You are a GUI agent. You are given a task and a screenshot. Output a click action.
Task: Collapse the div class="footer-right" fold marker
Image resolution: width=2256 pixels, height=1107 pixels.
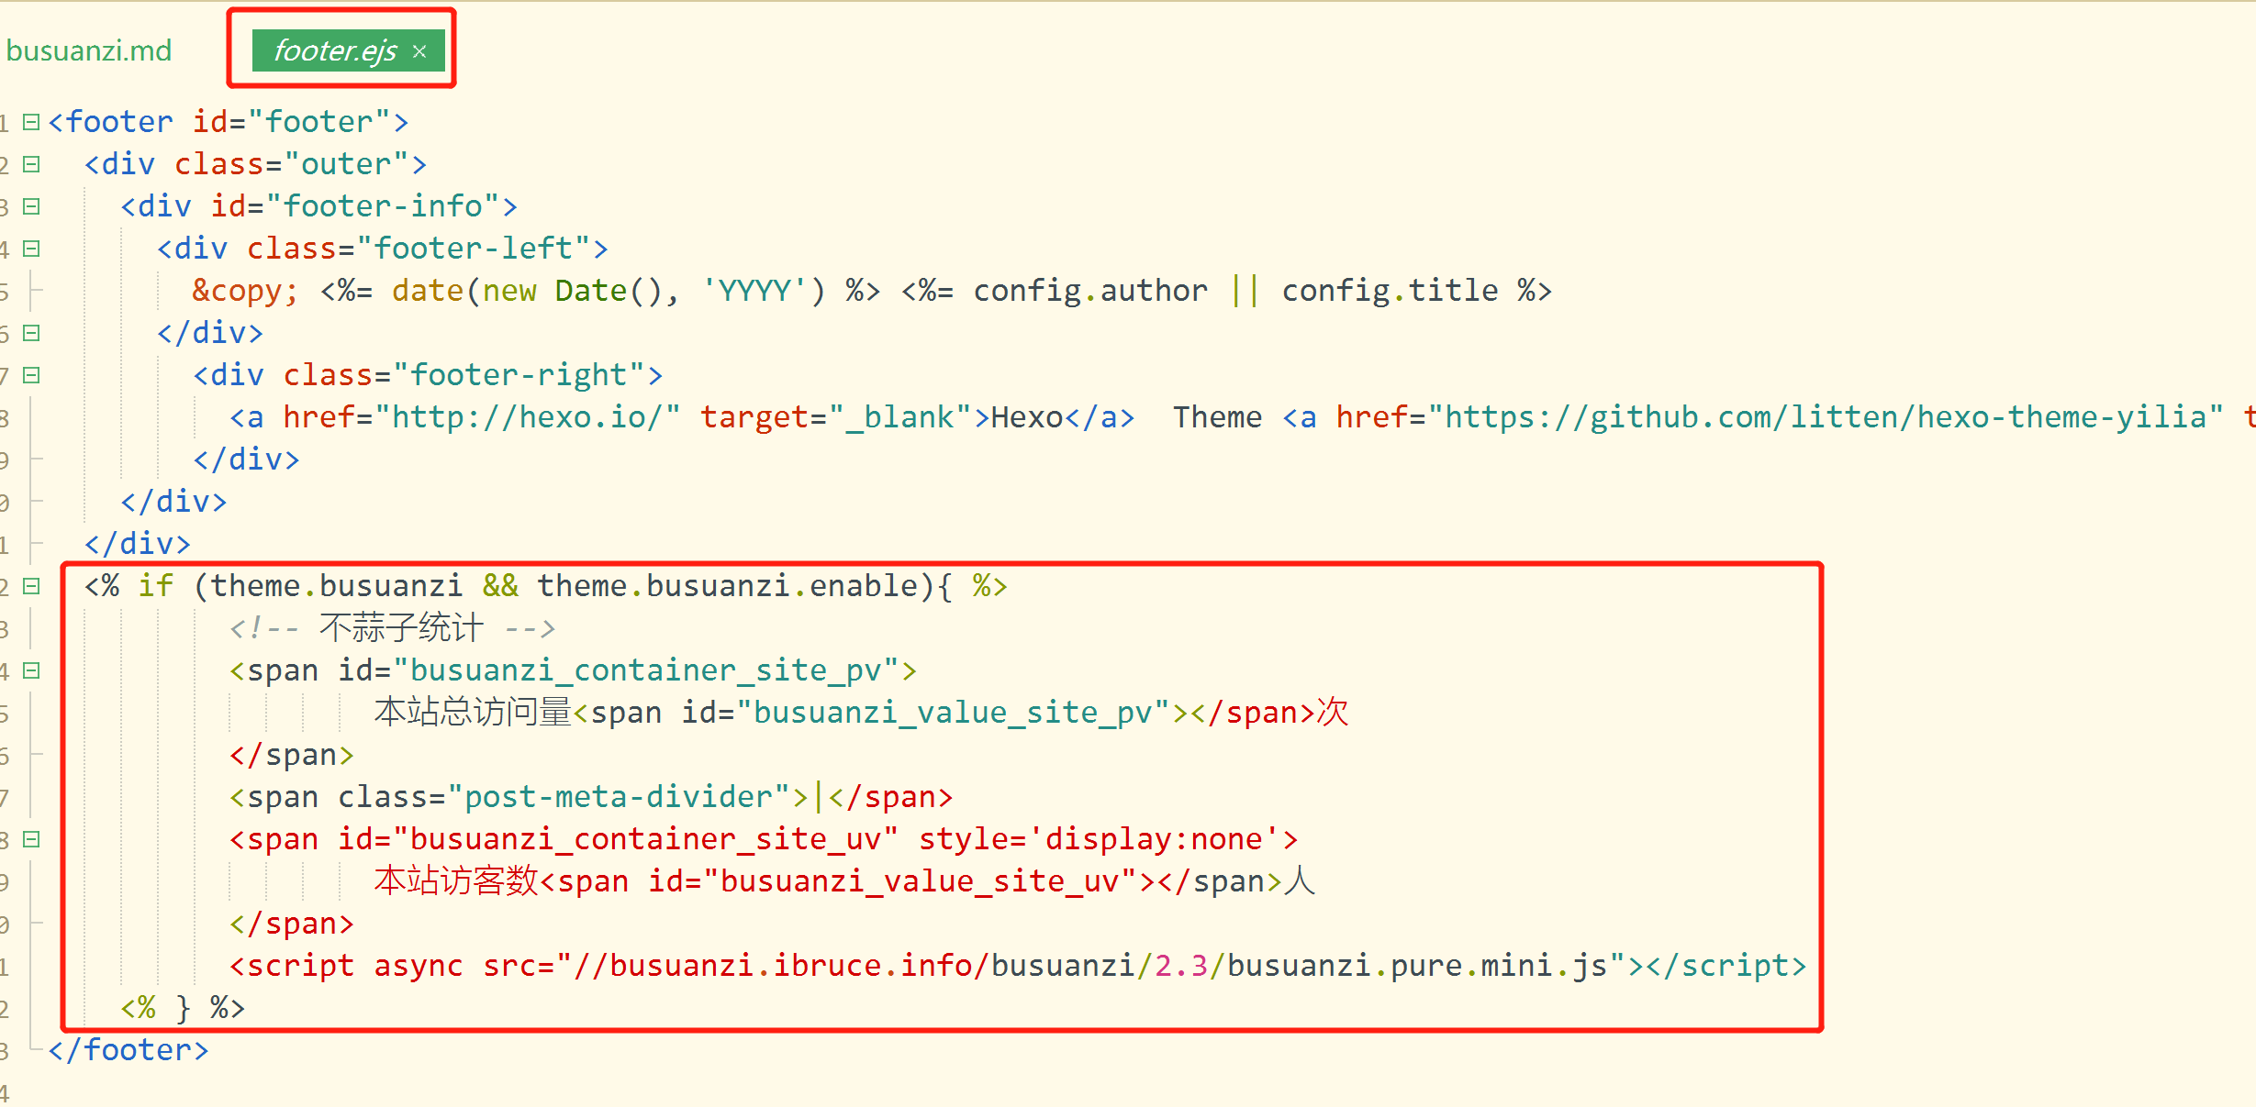point(31,375)
